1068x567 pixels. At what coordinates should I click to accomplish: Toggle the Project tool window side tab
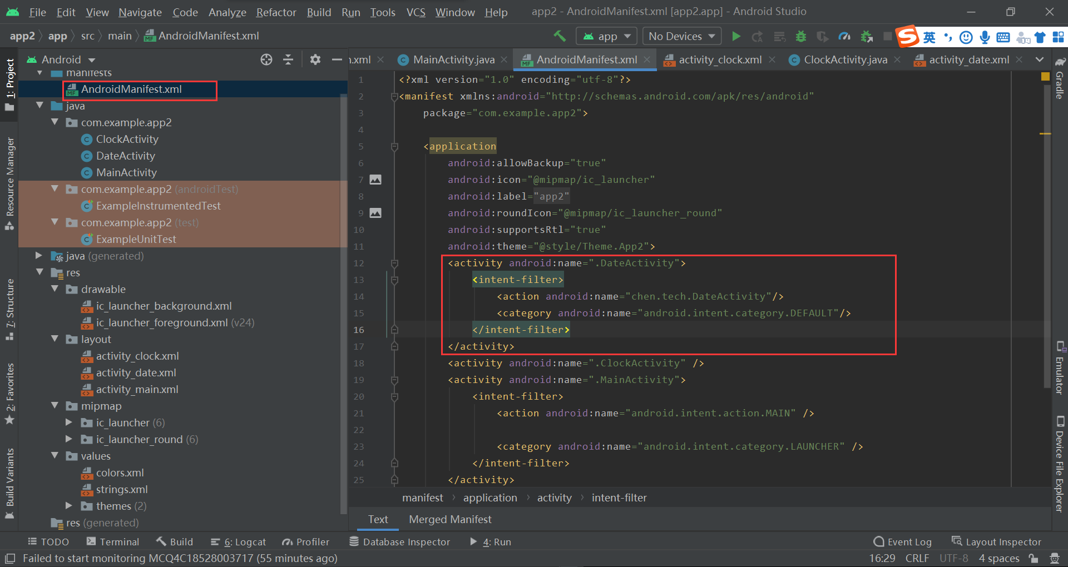coord(9,84)
